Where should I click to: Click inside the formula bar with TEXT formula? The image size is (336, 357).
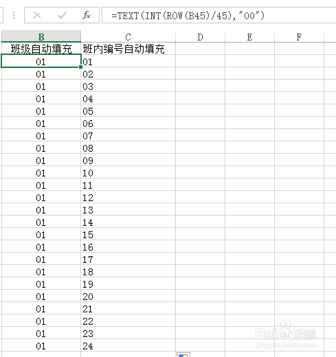[x=219, y=15]
